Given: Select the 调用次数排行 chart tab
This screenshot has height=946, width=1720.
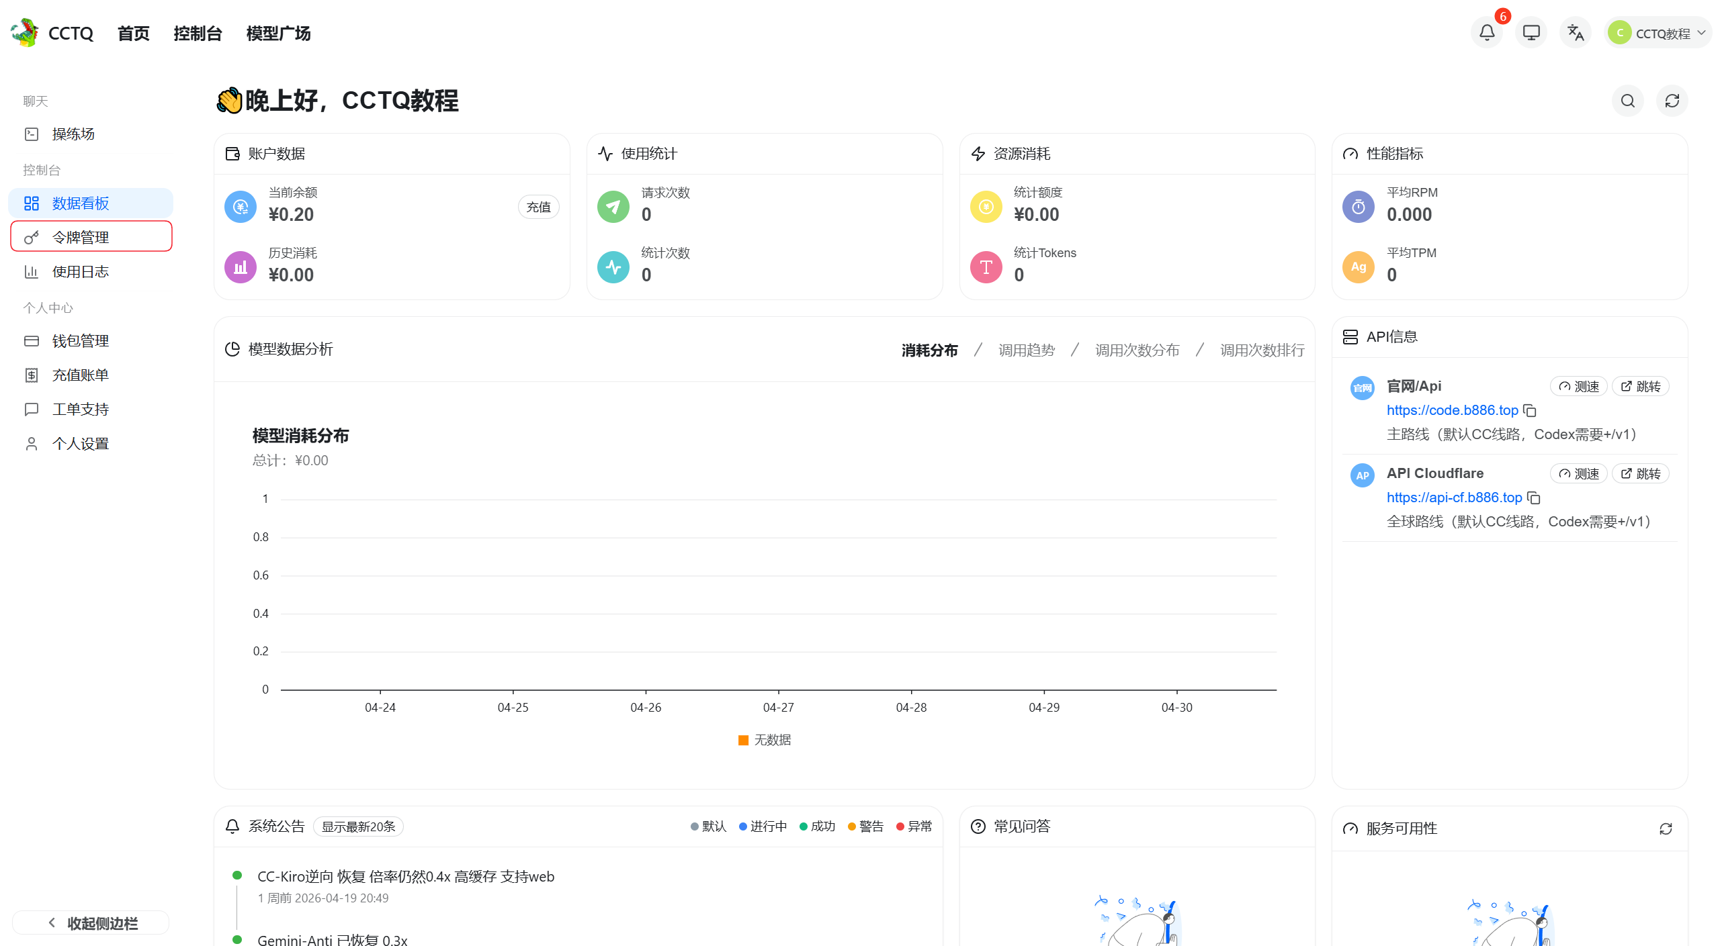Looking at the screenshot, I should (1262, 350).
